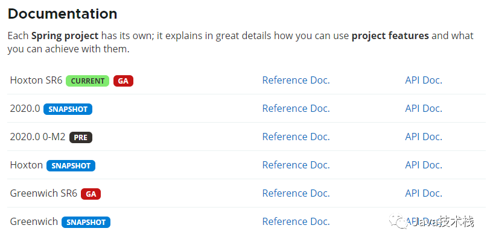Open Hoxton SNAPSHOT Reference Doc link
This screenshot has height=243, width=490.
[x=296, y=165]
